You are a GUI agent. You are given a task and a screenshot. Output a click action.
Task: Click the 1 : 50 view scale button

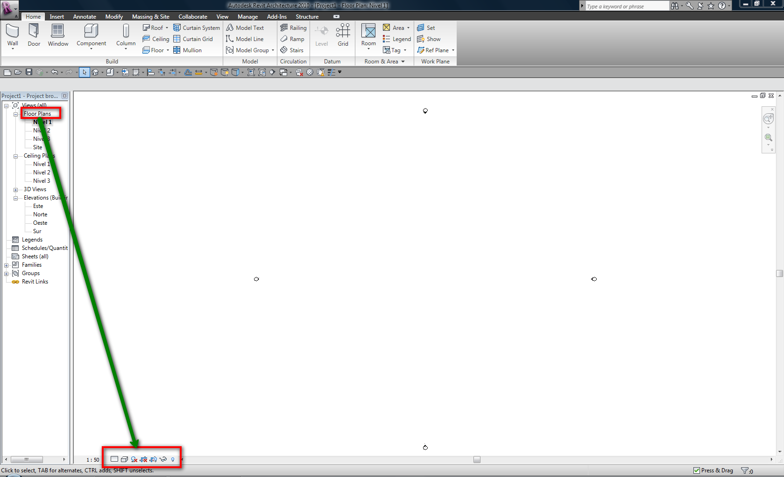point(93,460)
